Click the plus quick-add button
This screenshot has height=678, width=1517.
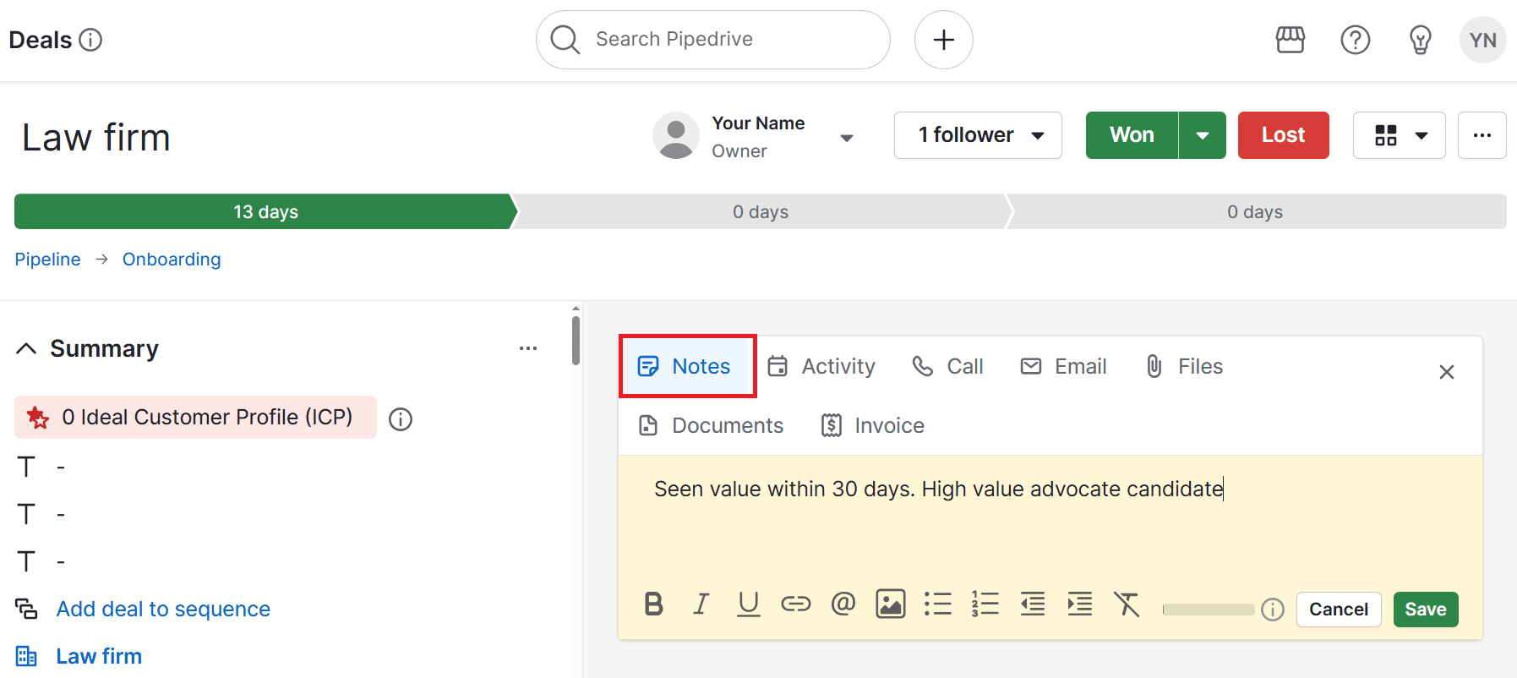click(943, 40)
